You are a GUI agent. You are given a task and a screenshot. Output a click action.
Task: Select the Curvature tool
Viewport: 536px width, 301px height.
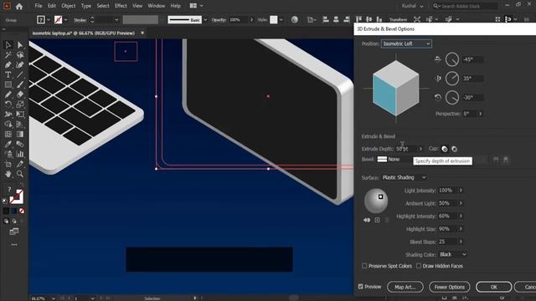20,64
